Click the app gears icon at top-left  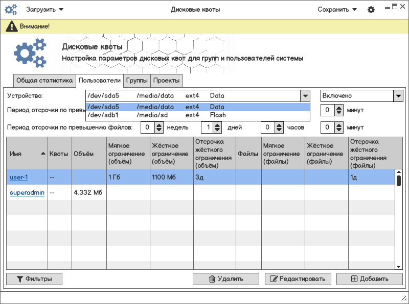pyautogui.click(x=11, y=10)
